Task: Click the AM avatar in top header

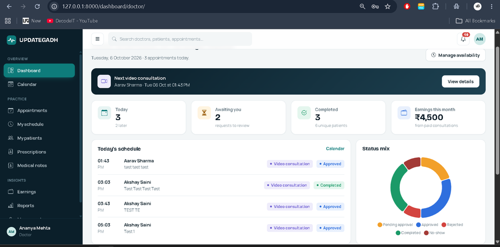Action: click(479, 39)
